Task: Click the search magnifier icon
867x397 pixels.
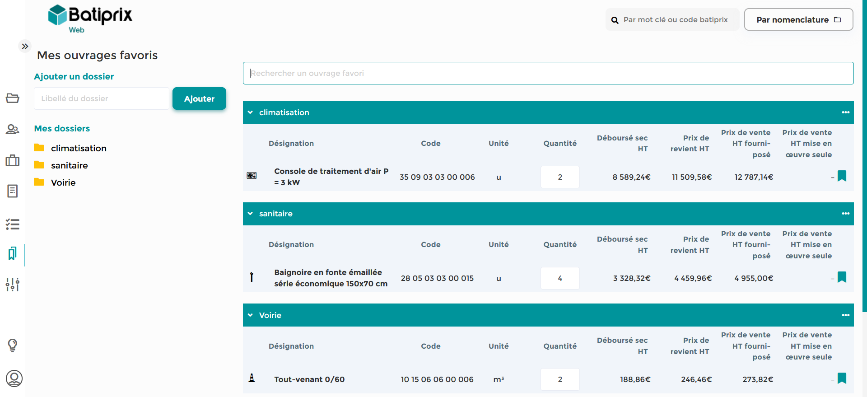Action: [x=615, y=20]
